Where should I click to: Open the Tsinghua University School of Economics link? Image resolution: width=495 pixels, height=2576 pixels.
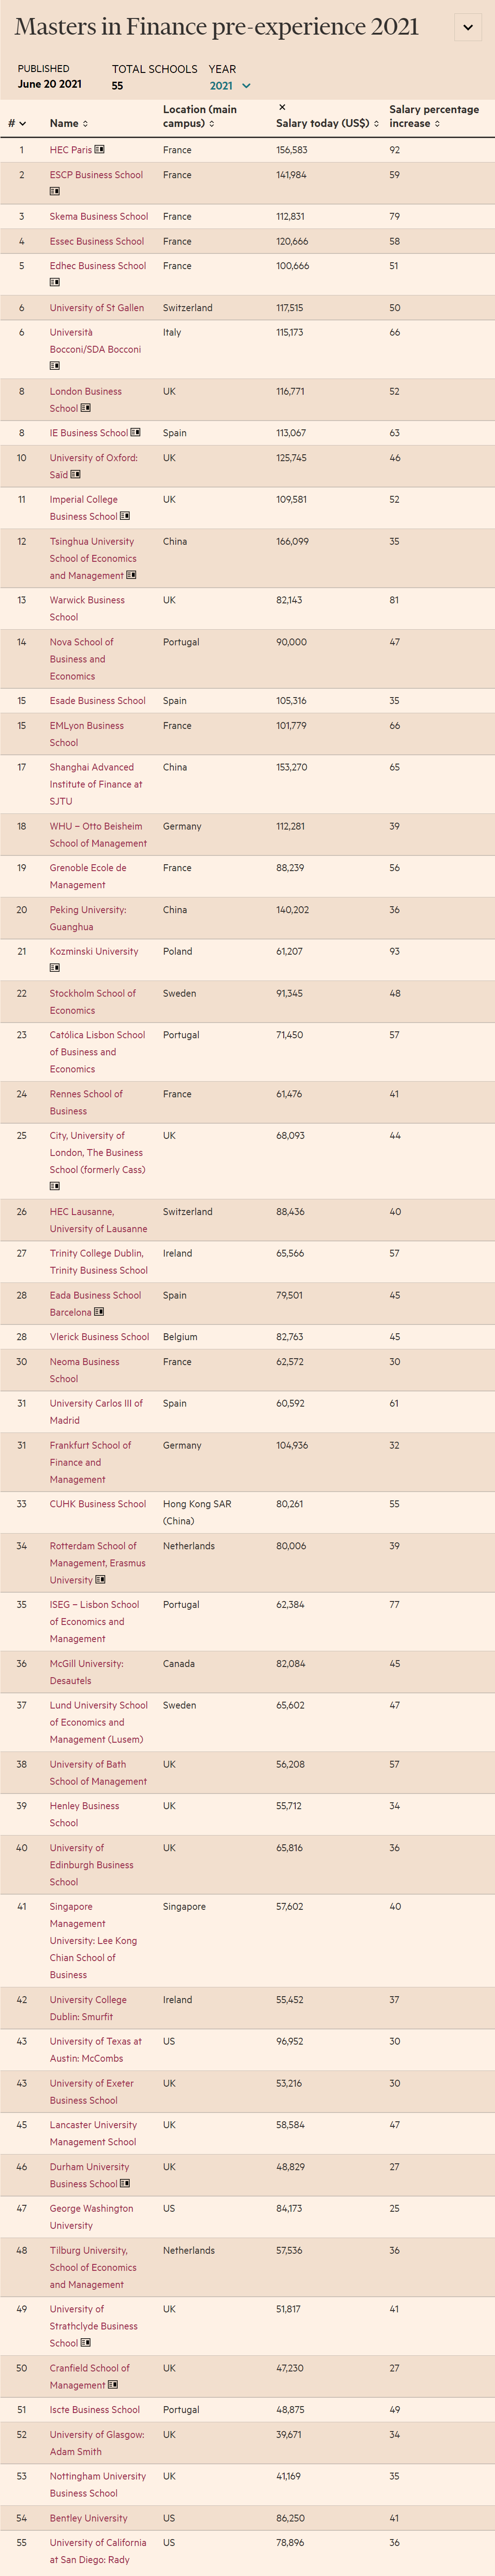pyautogui.click(x=92, y=558)
